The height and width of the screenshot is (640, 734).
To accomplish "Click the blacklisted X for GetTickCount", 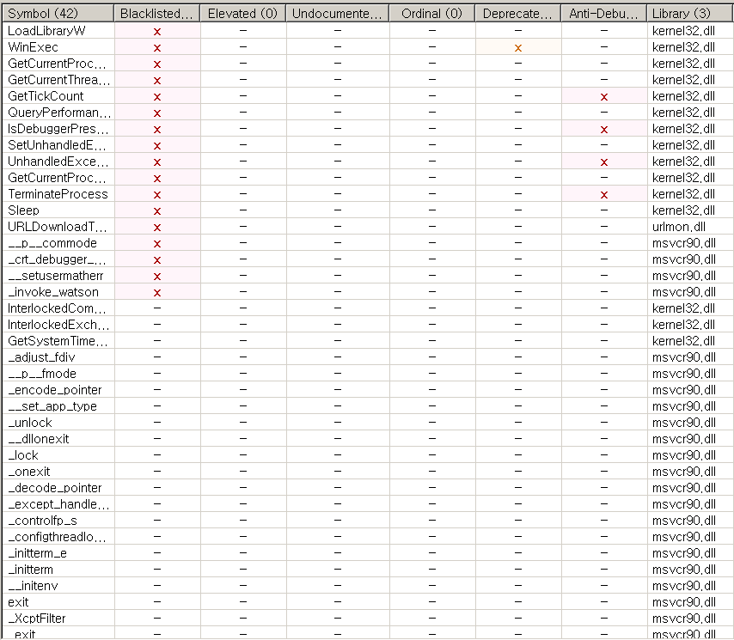I will 156,97.
